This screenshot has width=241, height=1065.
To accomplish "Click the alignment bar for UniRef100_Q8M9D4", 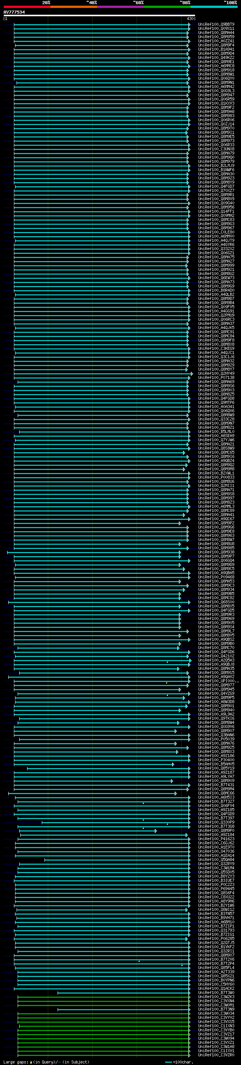I will click(x=102, y=53).
